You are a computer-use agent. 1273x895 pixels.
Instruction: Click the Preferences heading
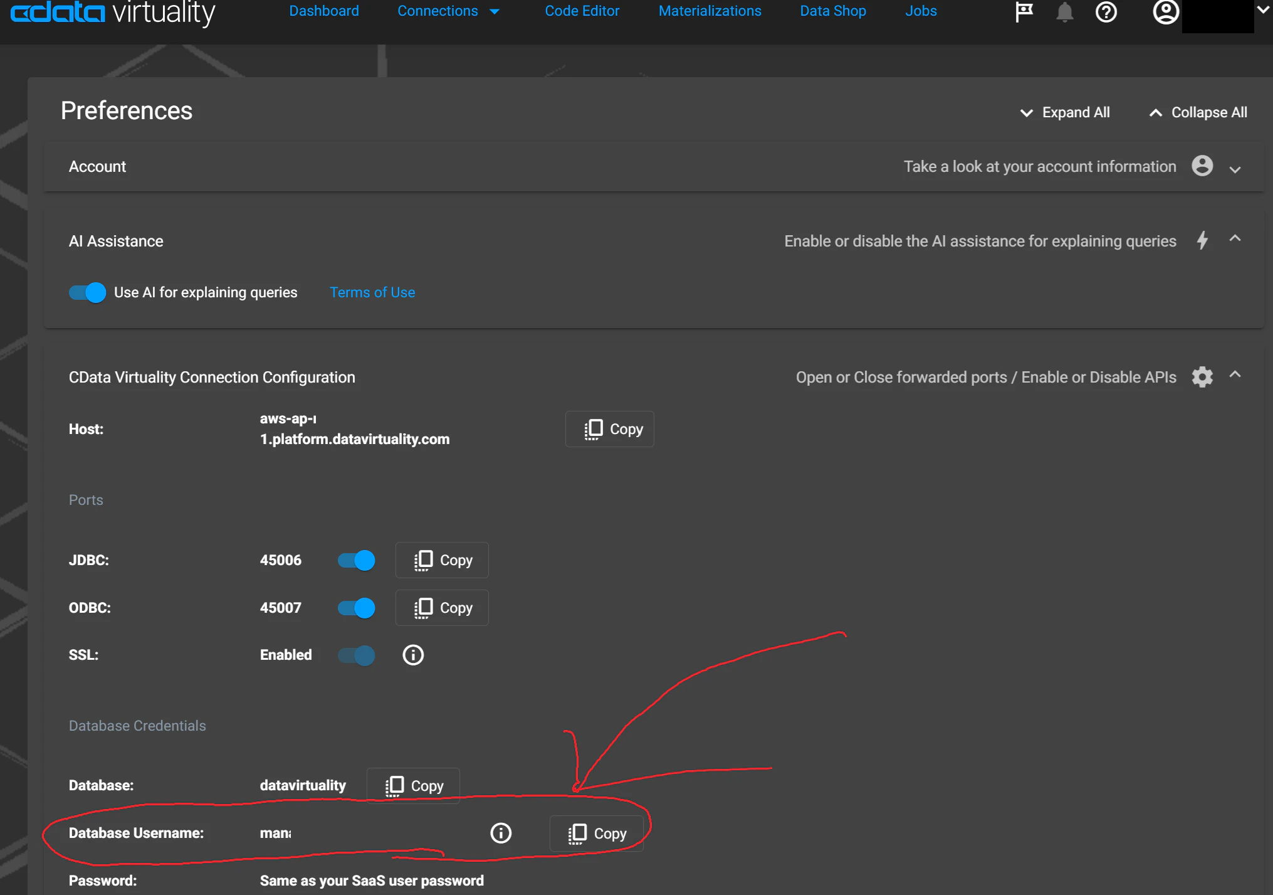pyautogui.click(x=127, y=111)
